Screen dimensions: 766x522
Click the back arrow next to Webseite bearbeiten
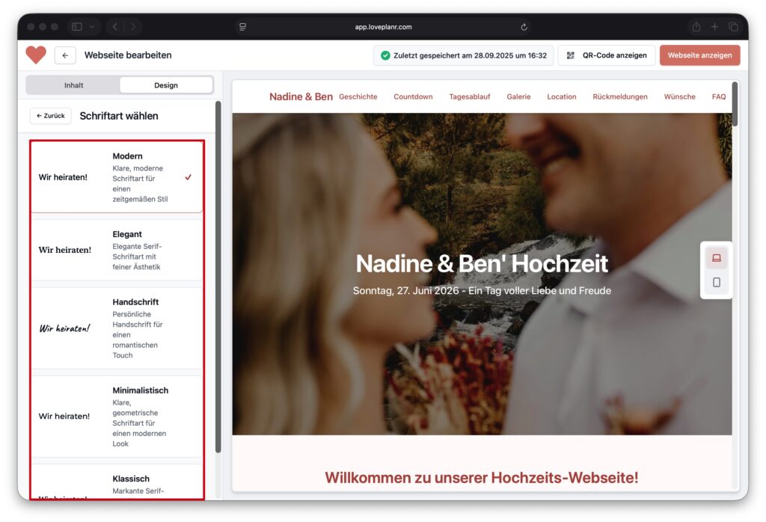pos(65,55)
